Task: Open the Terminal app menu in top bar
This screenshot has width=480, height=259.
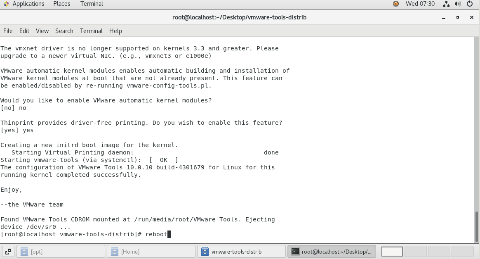Action: [x=92, y=4]
